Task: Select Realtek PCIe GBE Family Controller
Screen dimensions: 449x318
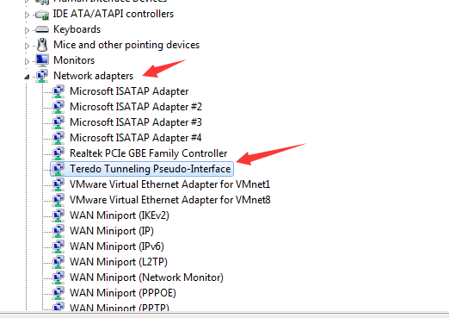Action: (149, 153)
